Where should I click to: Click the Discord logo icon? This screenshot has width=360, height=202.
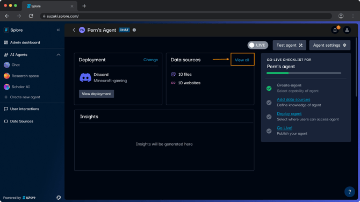point(85,77)
